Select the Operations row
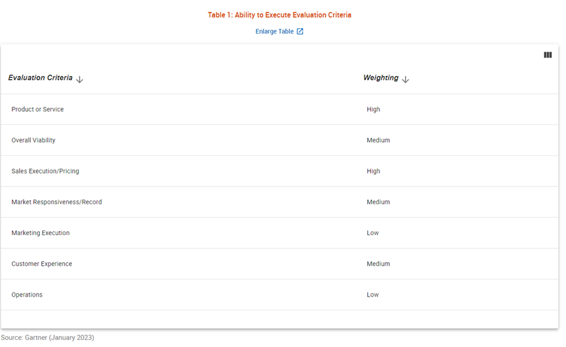This screenshot has height=347, width=566. tap(279, 295)
